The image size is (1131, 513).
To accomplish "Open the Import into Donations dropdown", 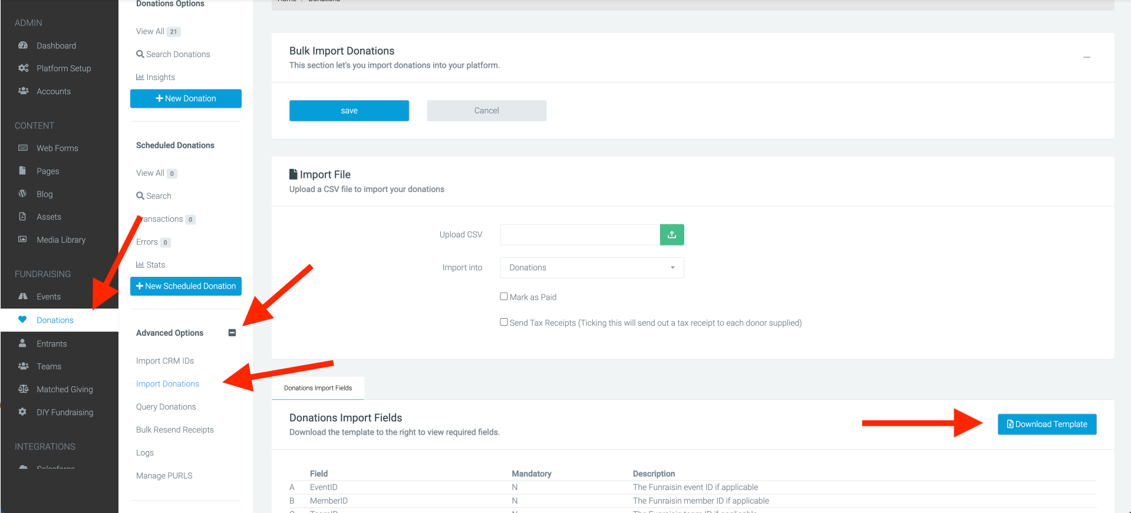I will [x=592, y=267].
